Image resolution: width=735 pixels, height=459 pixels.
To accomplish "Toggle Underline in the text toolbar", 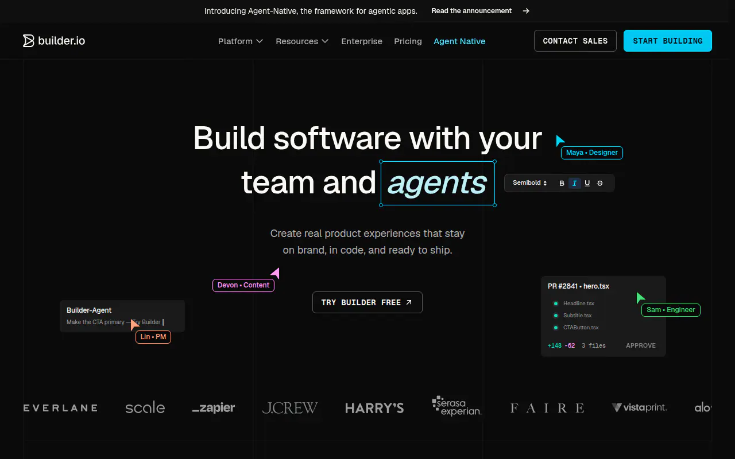I will pyautogui.click(x=587, y=183).
